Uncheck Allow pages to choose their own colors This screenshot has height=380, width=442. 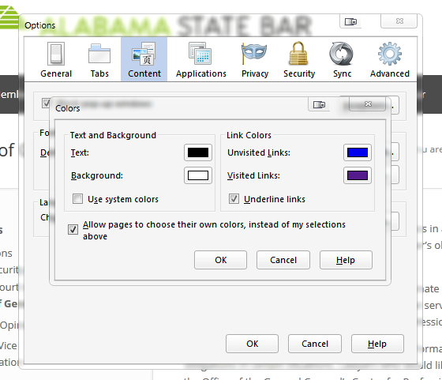coord(73,229)
